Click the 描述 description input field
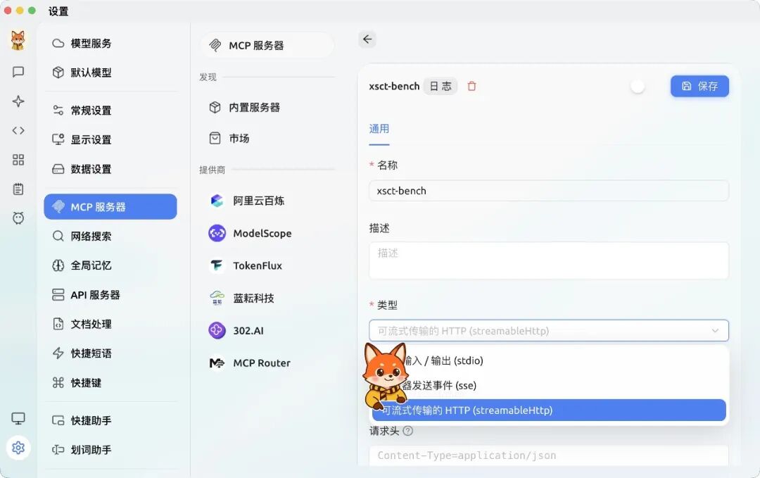Image resolution: width=760 pixels, height=478 pixels. click(548, 260)
